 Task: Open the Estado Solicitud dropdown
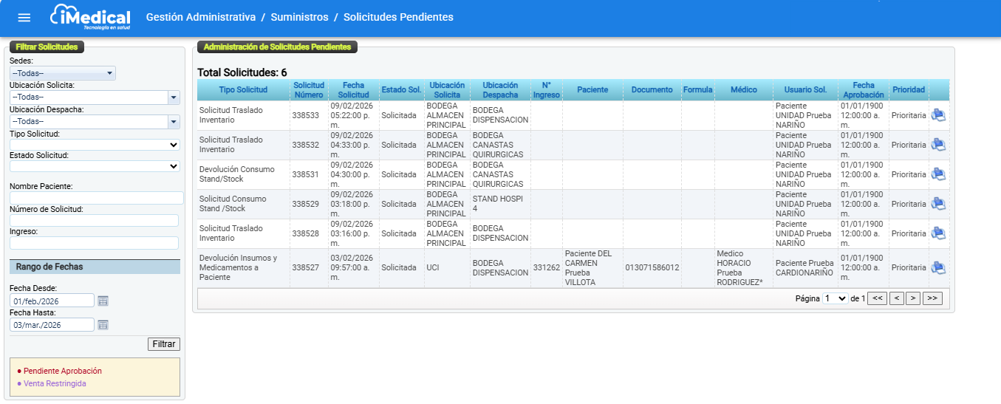pos(95,167)
